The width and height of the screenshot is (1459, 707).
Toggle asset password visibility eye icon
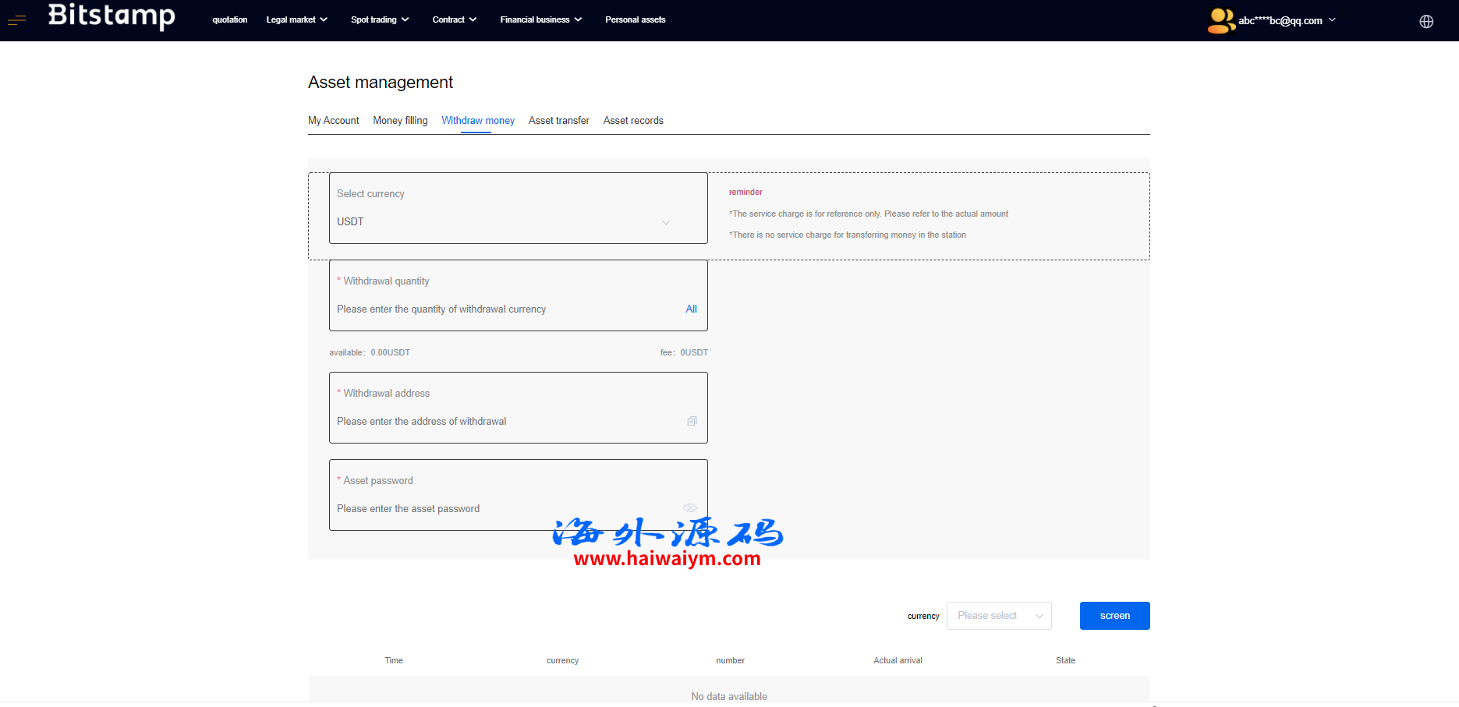(x=690, y=508)
